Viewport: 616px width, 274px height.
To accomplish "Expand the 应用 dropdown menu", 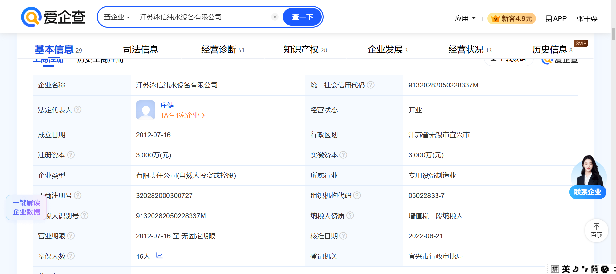I will 465,18.
